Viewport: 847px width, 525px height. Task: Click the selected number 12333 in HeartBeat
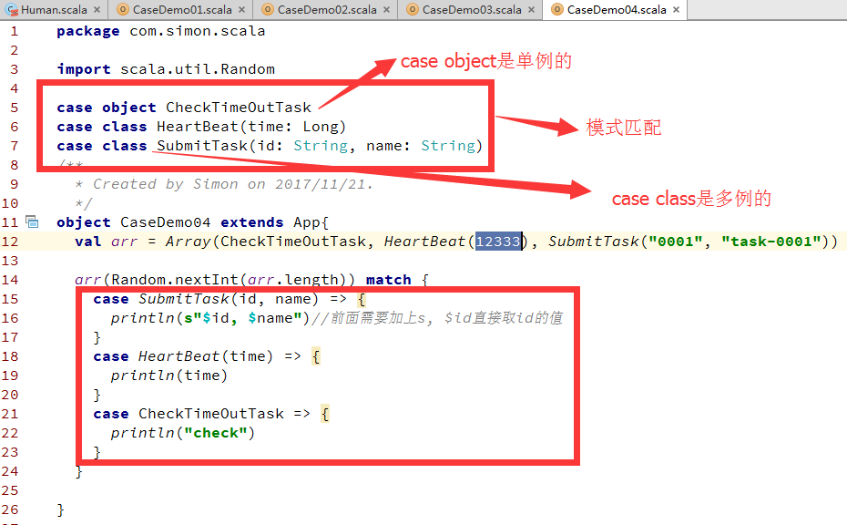click(498, 242)
